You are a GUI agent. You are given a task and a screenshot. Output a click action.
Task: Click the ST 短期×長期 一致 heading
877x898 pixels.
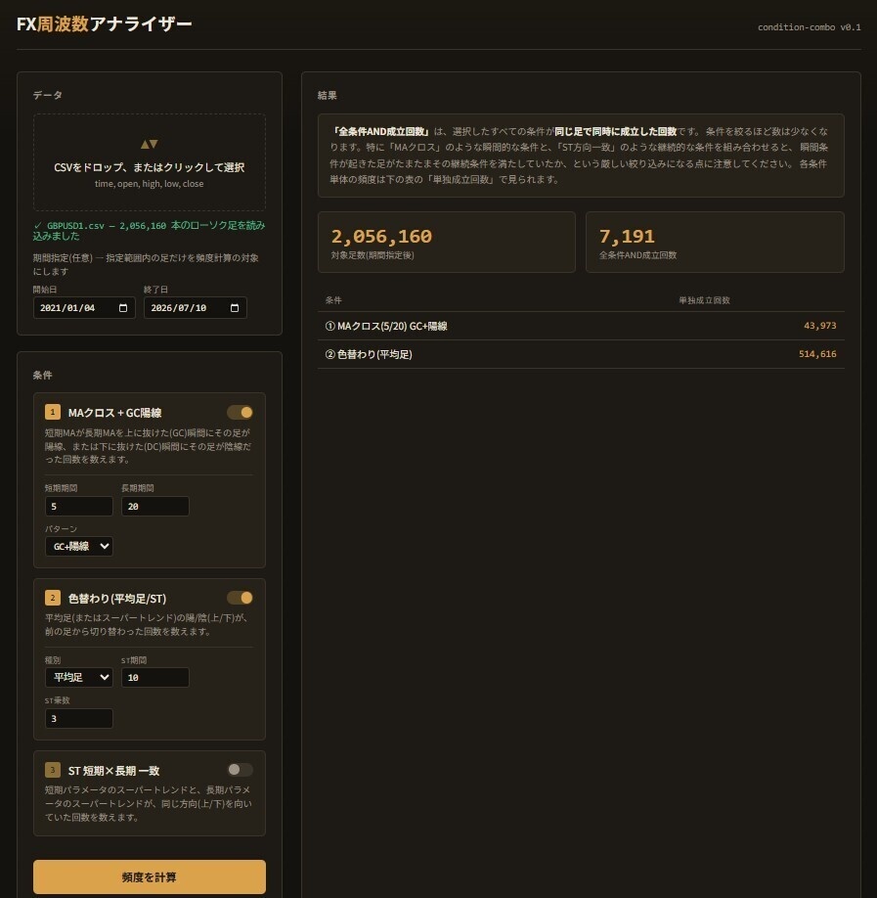click(x=114, y=771)
